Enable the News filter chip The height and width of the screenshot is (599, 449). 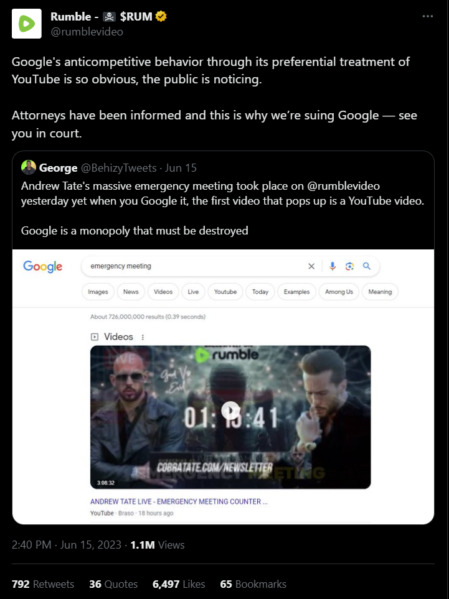(x=131, y=291)
